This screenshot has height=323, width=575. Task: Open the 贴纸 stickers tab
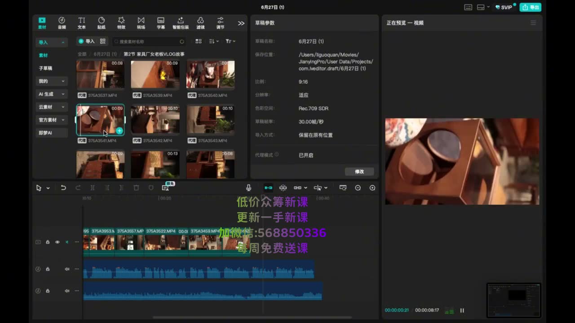[x=102, y=23]
